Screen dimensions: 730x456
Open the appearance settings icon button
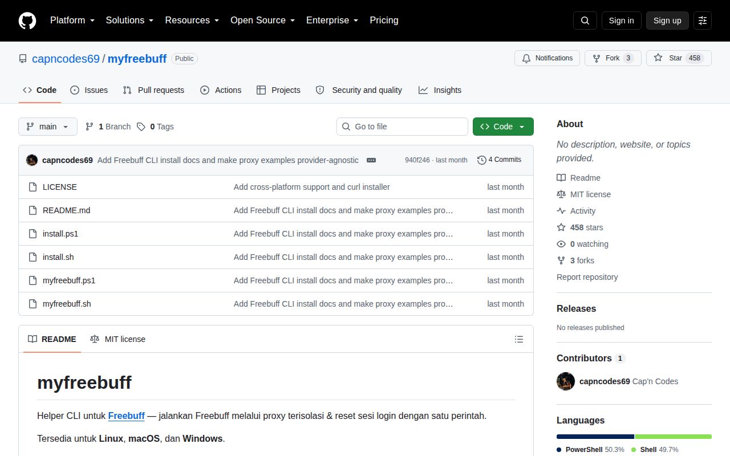tap(703, 21)
